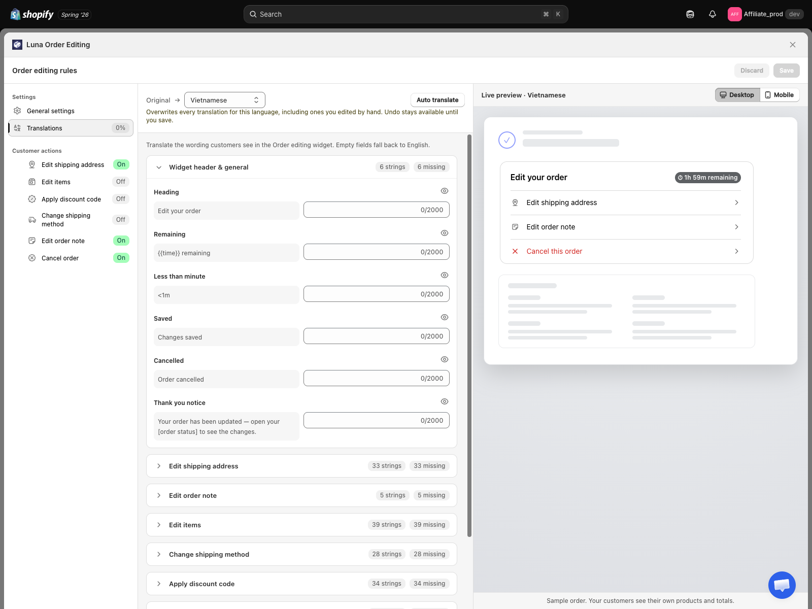Toggle Remaining string preview eye
Image resolution: width=812 pixels, height=609 pixels.
click(445, 233)
